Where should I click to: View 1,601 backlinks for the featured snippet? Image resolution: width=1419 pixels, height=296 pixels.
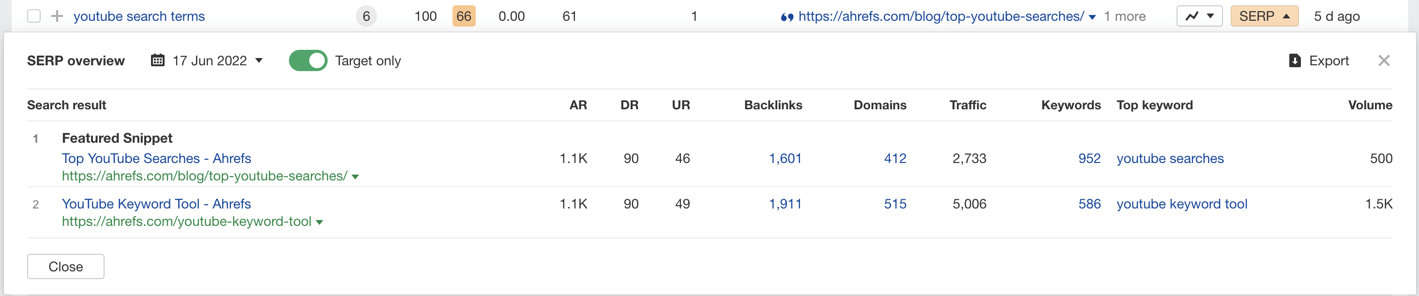click(785, 159)
